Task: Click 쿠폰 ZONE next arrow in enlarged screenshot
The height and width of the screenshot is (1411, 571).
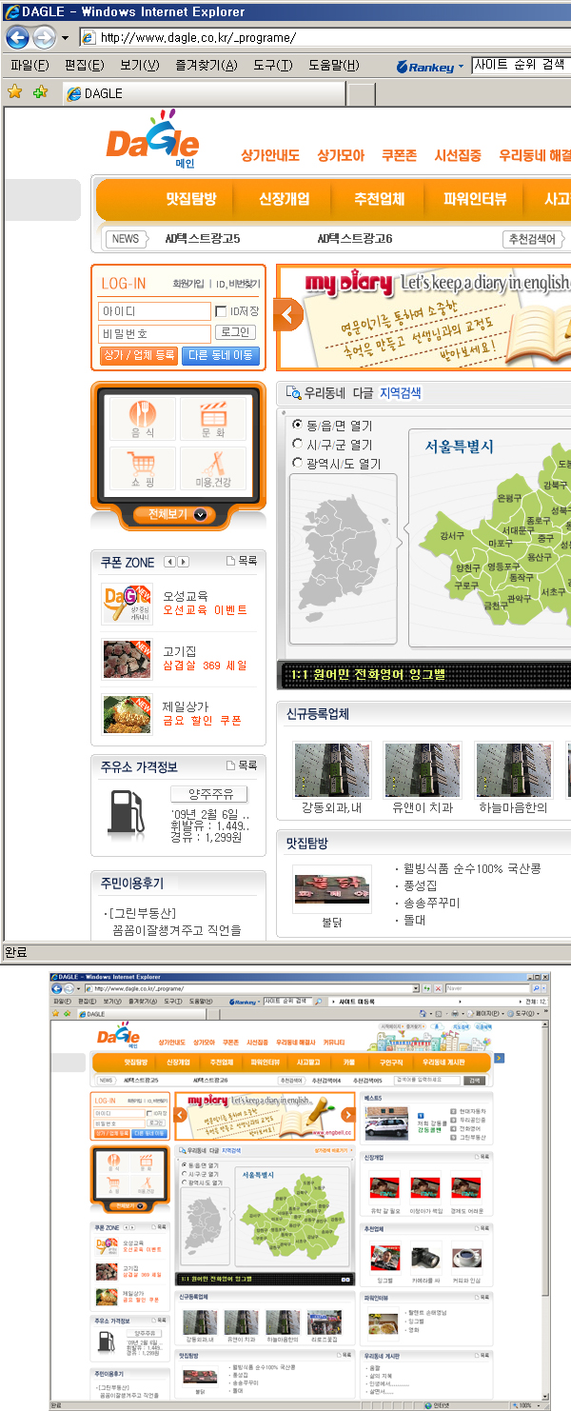Action: pos(183,562)
